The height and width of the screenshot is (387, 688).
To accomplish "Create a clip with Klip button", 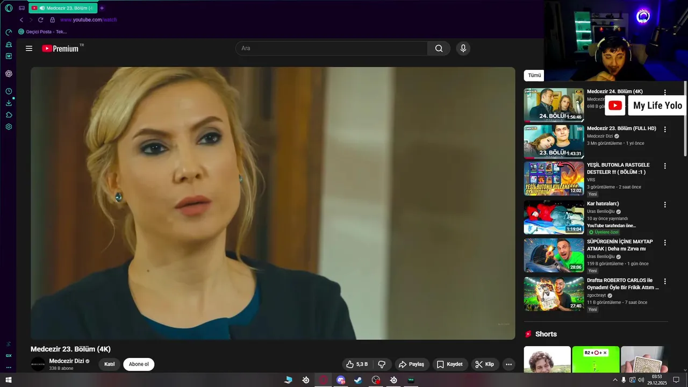I will (x=485, y=364).
